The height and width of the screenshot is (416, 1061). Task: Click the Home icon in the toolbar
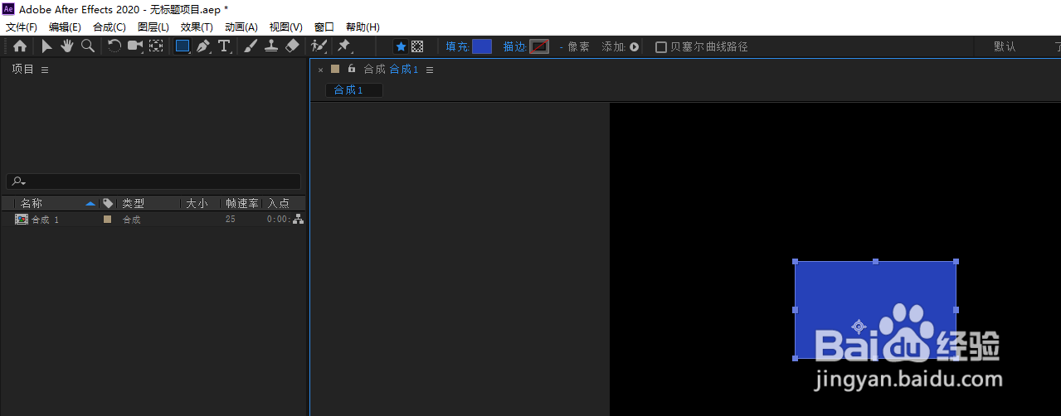point(19,46)
